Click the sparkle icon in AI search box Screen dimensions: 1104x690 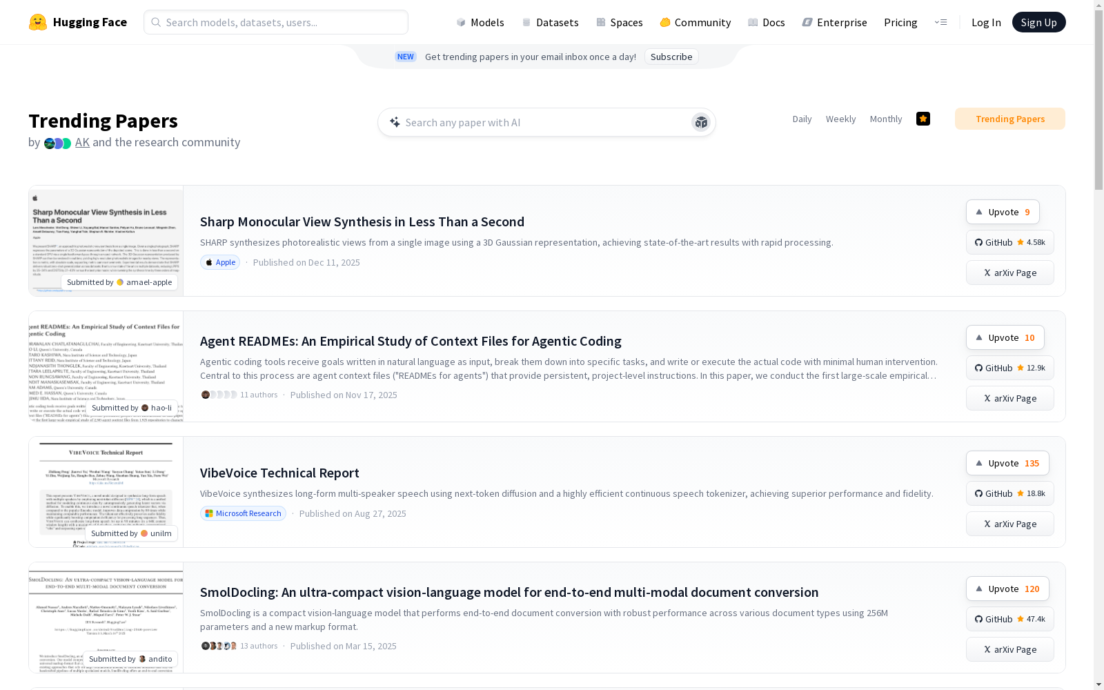(395, 122)
